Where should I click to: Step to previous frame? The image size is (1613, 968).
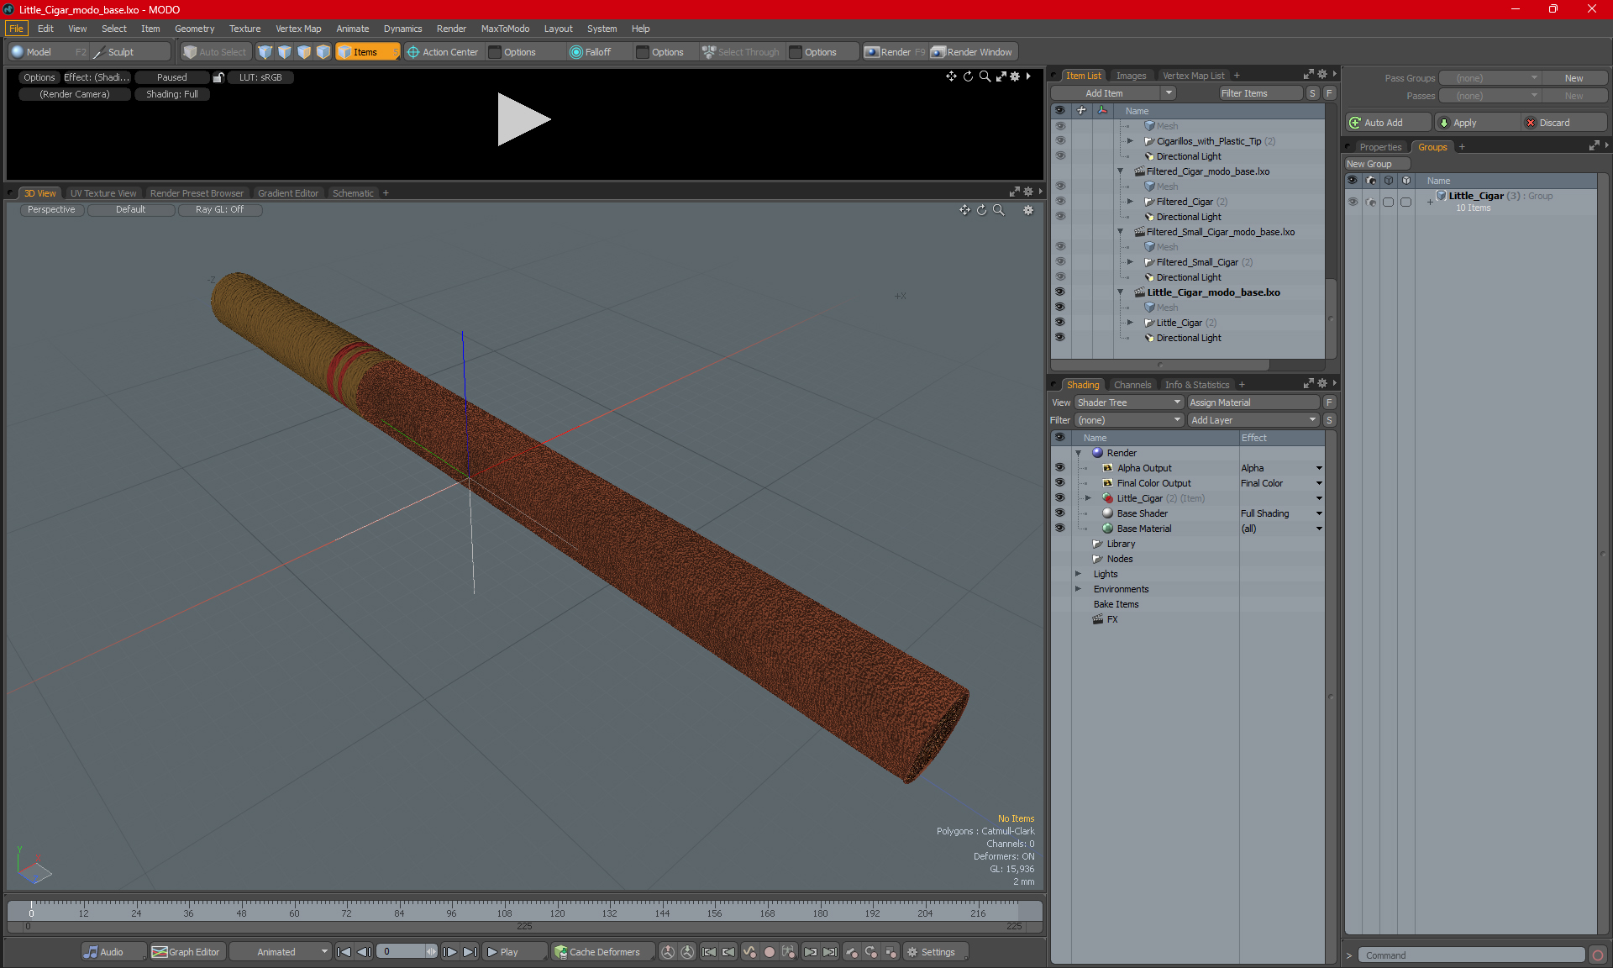pos(364,952)
